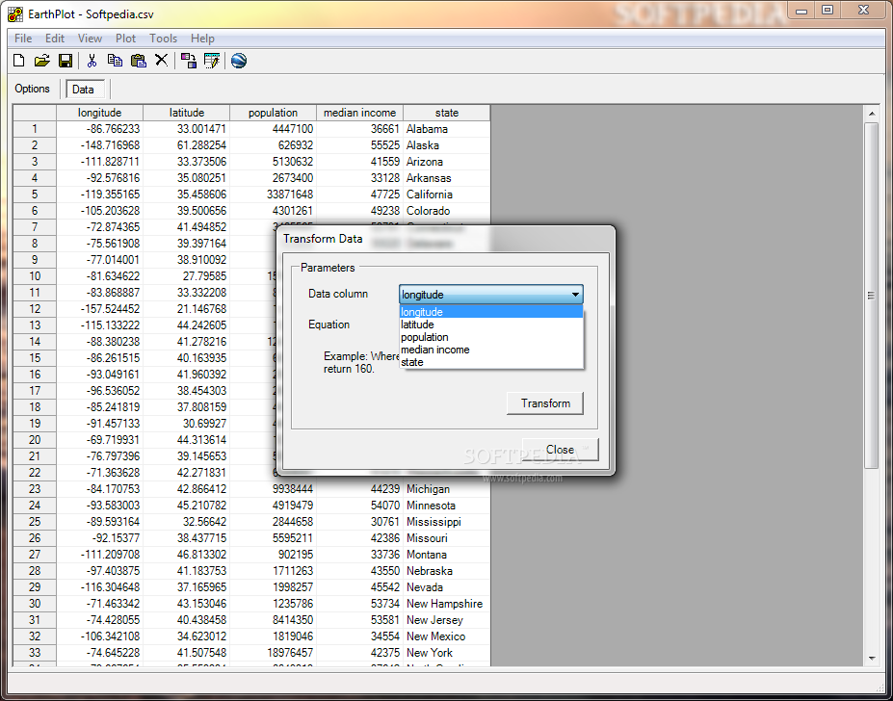Viewport: 893px width, 701px height.
Task: Click longitude value -86.766233
Action: (x=99, y=129)
